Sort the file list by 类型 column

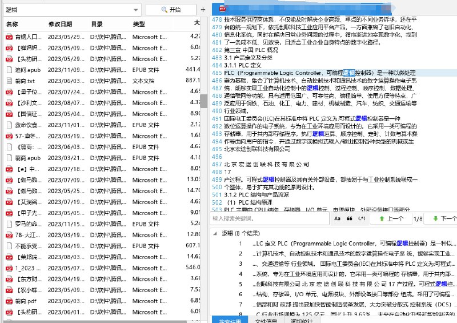(139, 25)
